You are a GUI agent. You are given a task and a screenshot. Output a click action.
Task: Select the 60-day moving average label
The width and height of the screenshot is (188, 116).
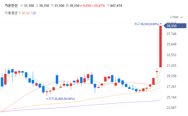[x=28, y=13]
